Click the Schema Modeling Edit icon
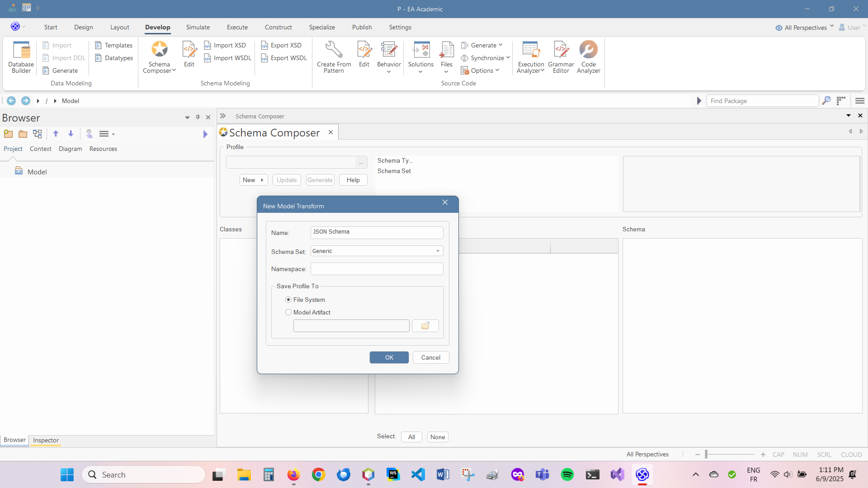 tap(189, 54)
